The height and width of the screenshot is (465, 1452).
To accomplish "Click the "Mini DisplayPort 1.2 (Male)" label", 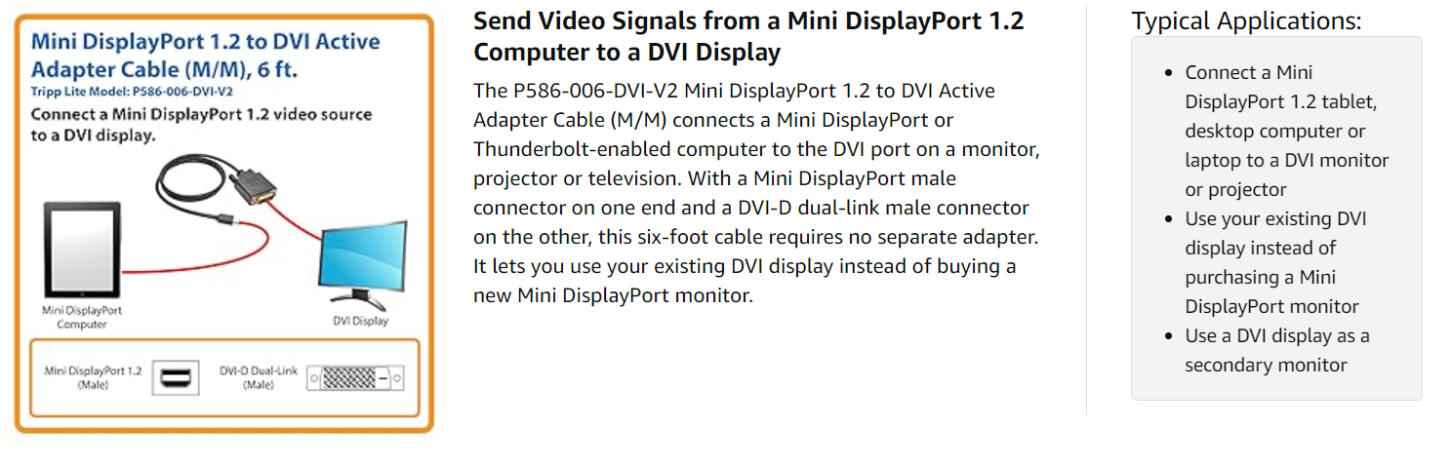I will (94, 378).
